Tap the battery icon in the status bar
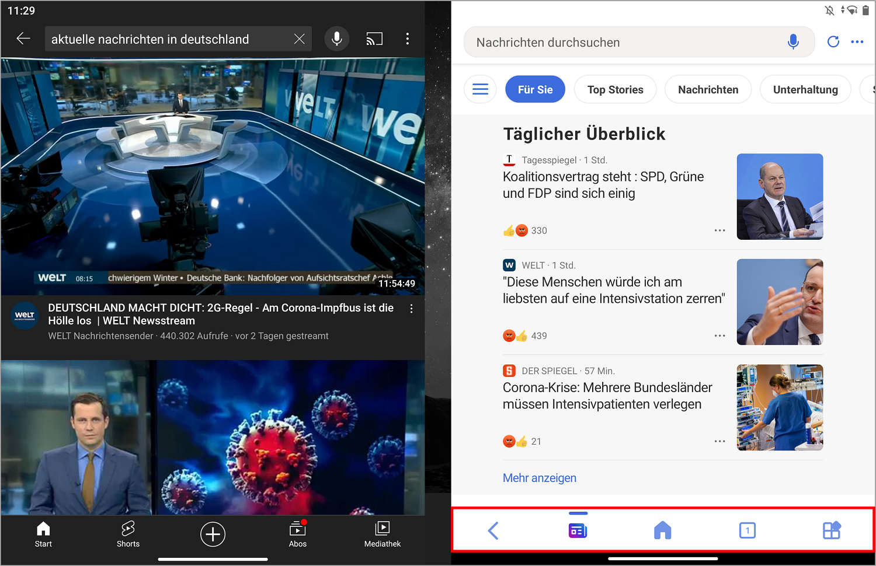Viewport: 876px width, 566px height. pos(865,10)
